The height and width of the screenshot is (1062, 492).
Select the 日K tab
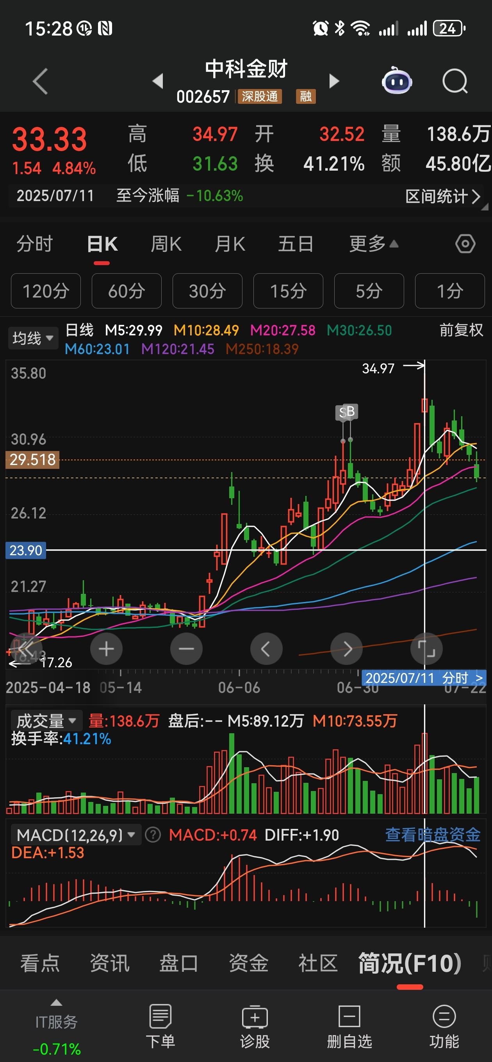[x=102, y=244]
